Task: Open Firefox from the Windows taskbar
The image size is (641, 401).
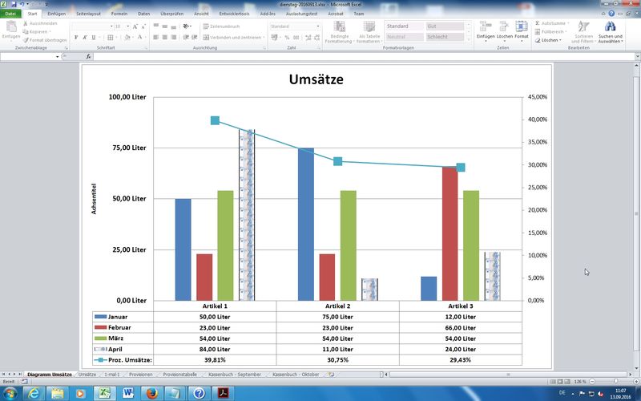Action: pos(152,393)
